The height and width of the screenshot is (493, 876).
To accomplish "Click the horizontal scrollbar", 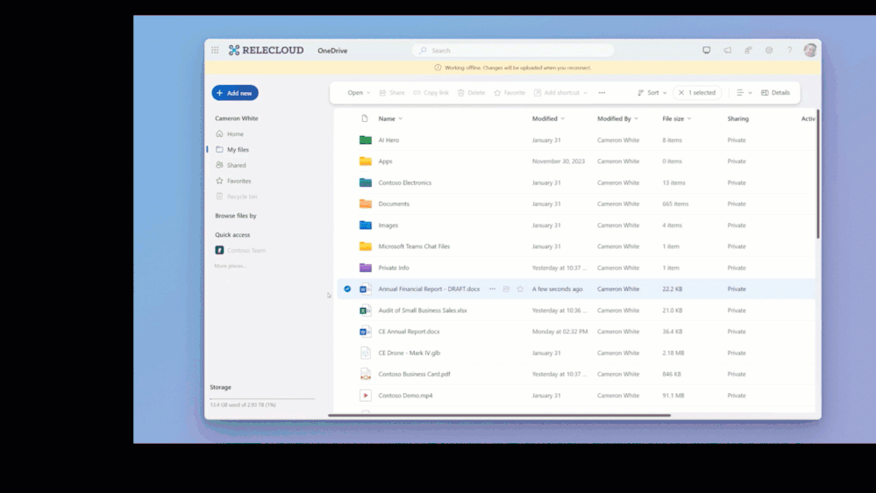I will coord(499,415).
